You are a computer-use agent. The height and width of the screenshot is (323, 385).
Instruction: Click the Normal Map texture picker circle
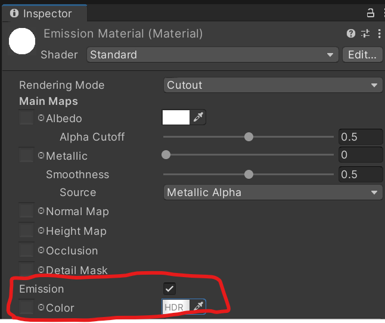click(x=41, y=210)
